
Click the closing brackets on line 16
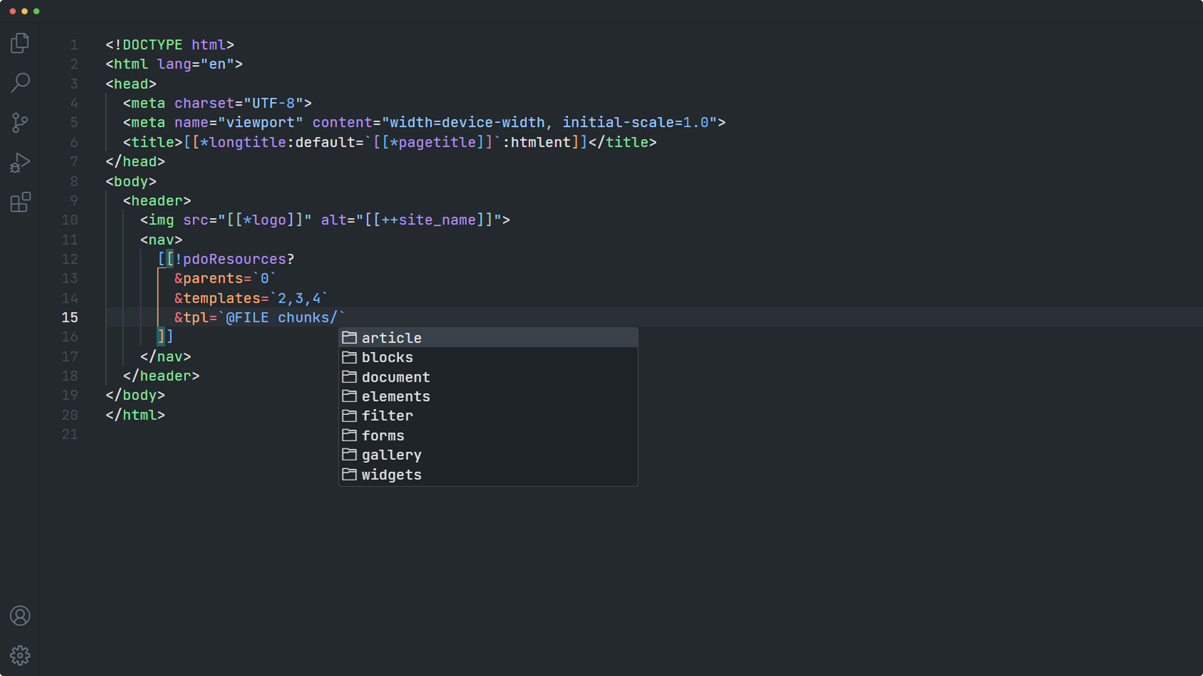165,336
